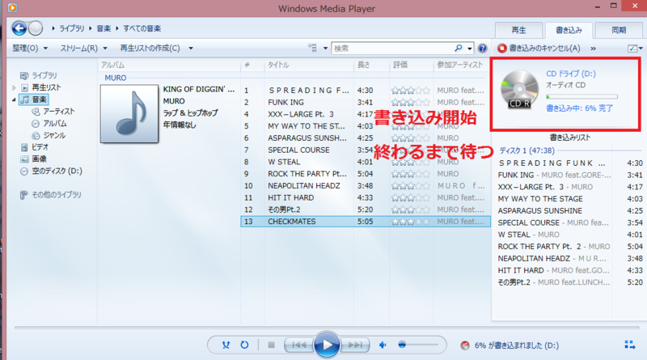The image size is (647, 360).
Task: Select ジャンル under music
Action: click(54, 135)
